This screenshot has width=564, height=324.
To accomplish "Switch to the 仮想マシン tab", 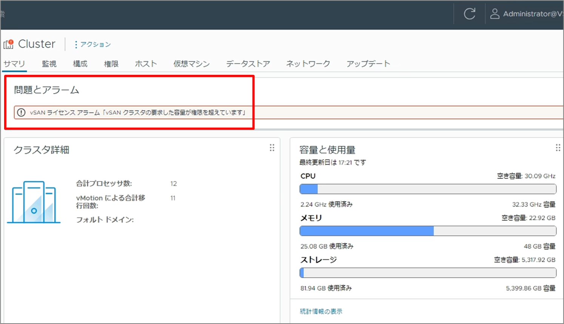I will point(191,64).
